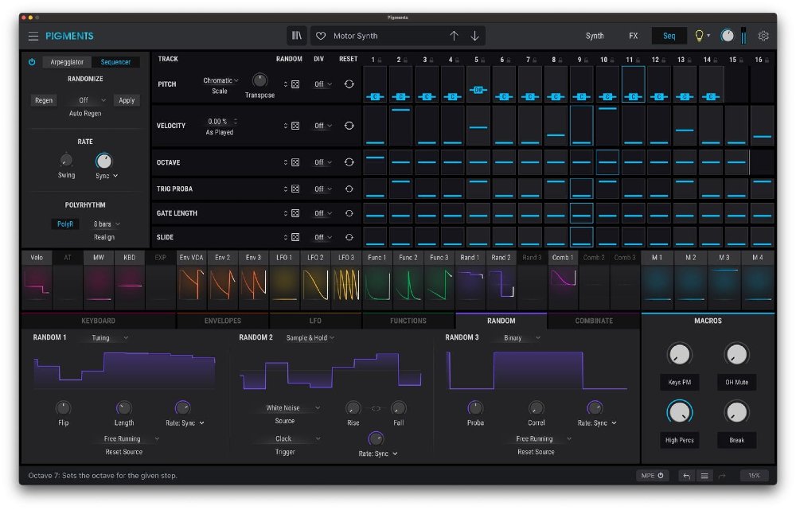Screen dimensions: 796x510
Task: Click the Swing knob
Action: [67, 161]
